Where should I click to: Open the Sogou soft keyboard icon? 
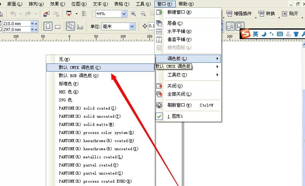[x=280, y=34]
